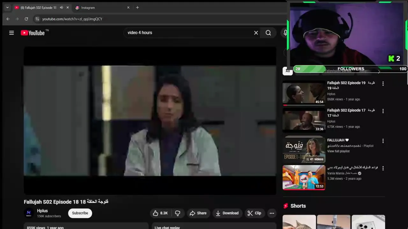This screenshot has width=408, height=229.
Task: Dislike the video with thumbs down
Action: [178, 213]
